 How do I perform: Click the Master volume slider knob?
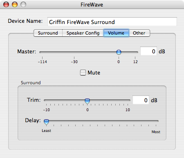click(119, 52)
